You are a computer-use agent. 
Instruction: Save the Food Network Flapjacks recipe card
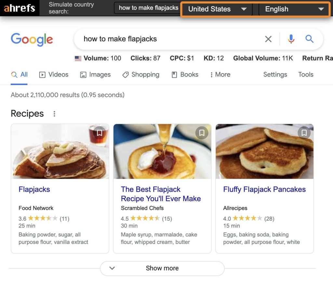point(100,133)
